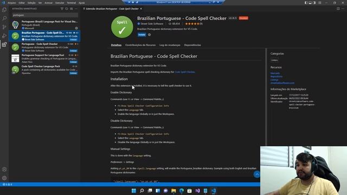Screen dimensions: 347x195
Task: Open the streetsidesoftware.com link
Action: [x=282, y=83]
